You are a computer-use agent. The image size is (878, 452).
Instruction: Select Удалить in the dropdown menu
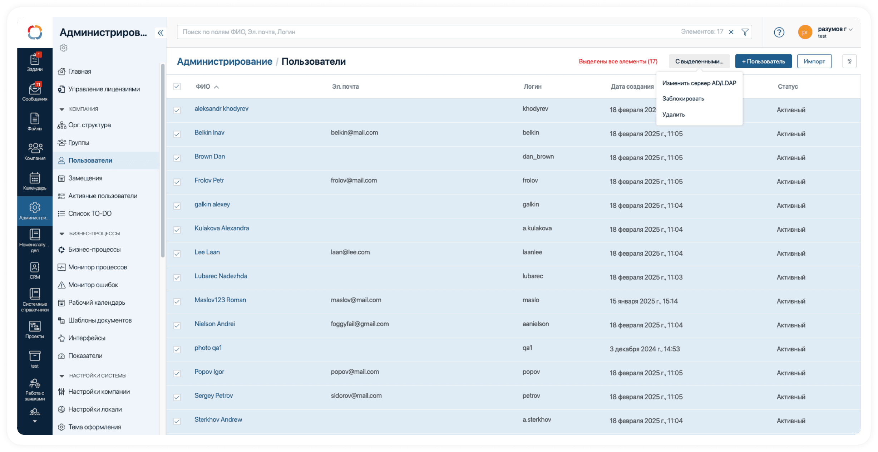coord(674,114)
